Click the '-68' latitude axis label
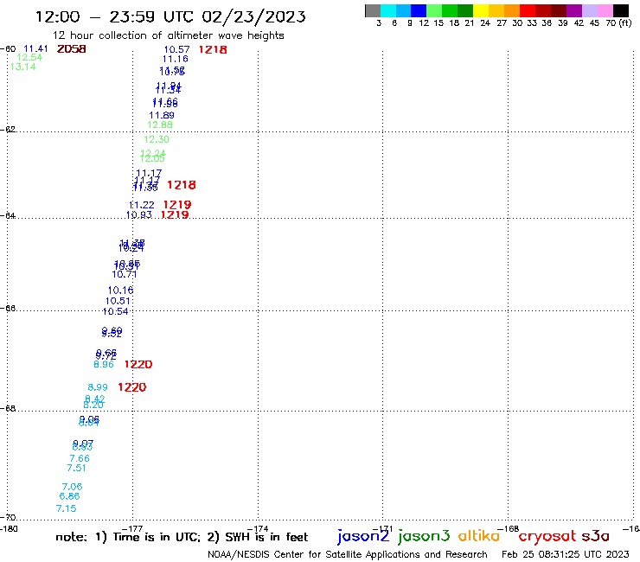The image size is (640, 562). click(x=8, y=408)
